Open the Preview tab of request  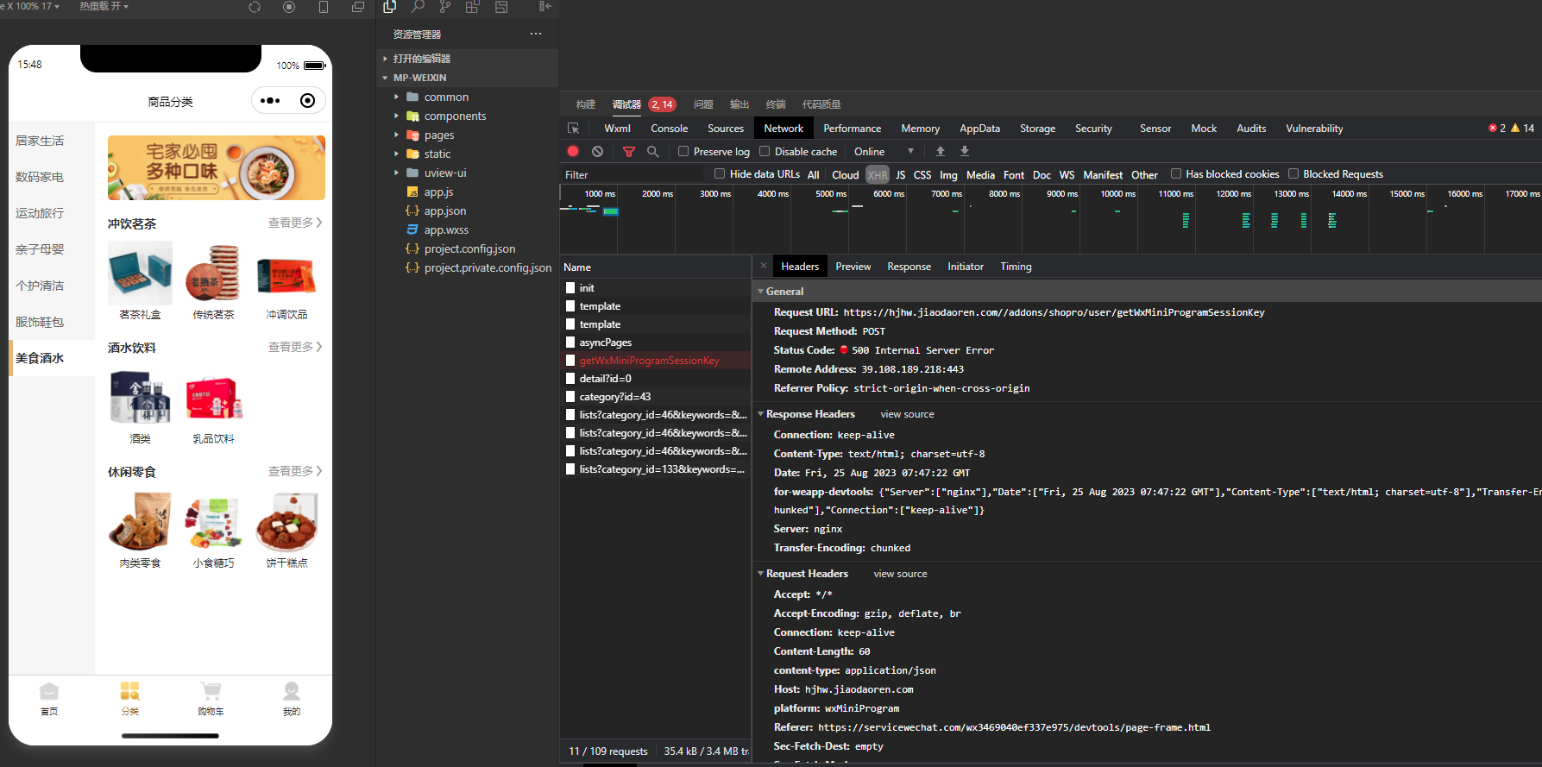[x=853, y=267]
